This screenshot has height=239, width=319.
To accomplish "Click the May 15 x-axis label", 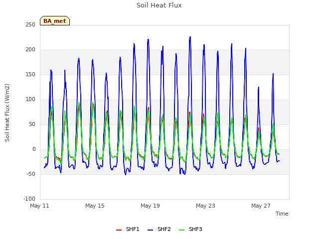I will [x=95, y=206].
